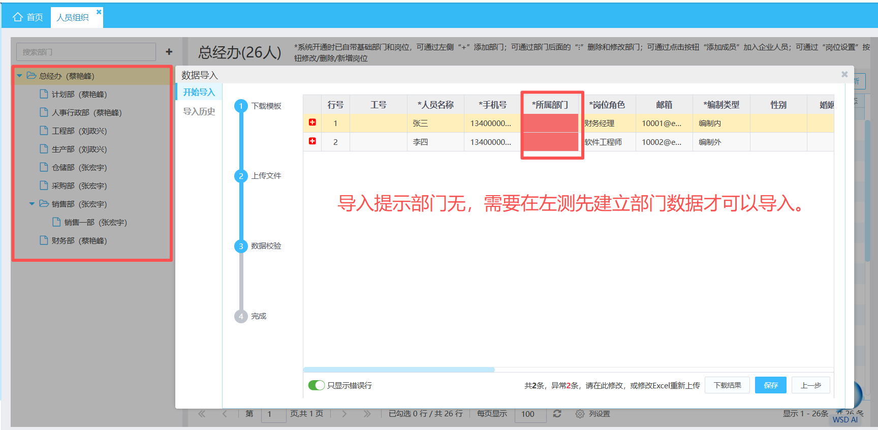This screenshot has height=430, width=878.
Task: Click the next page arrow
Action: click(x=344, y=414)
